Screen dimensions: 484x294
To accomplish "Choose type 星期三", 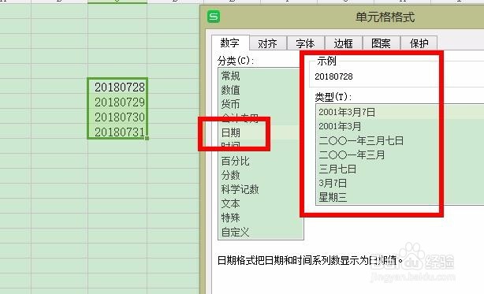I will point(333,197).
